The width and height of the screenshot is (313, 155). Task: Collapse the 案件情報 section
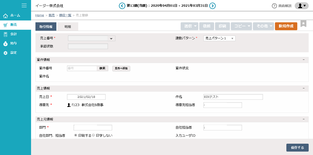[304, 60]
